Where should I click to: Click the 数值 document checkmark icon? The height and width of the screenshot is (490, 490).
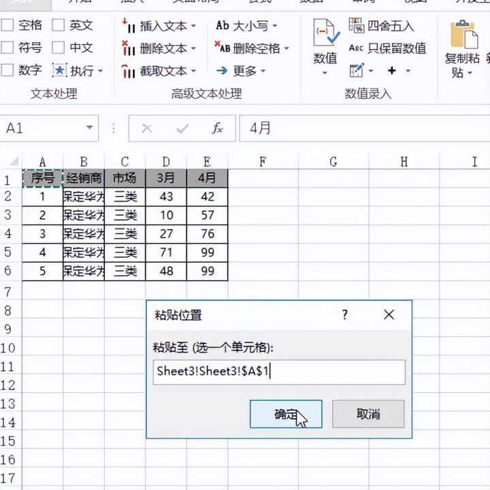(326, 33)
